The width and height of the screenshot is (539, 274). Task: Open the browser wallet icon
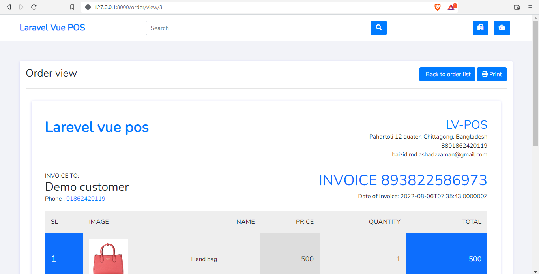[517, 7]
